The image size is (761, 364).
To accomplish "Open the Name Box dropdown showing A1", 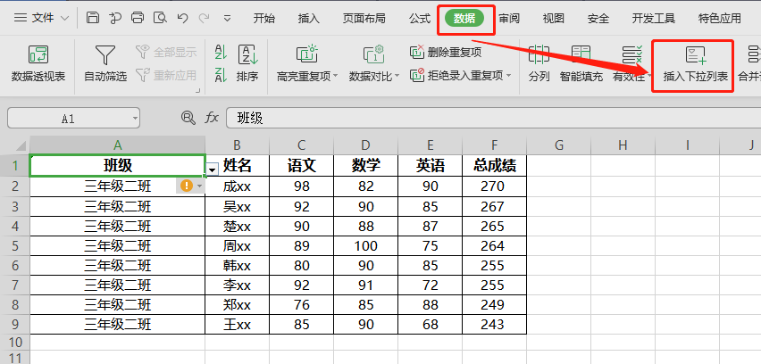I will tap(134, 118).
